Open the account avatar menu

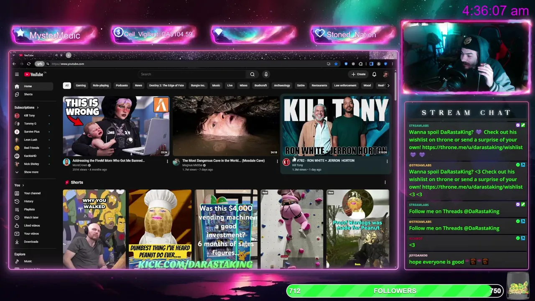385,74
